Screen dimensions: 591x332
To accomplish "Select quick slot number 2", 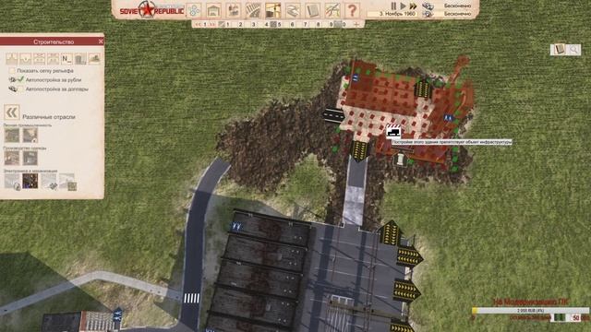I will tap(240, 25).
